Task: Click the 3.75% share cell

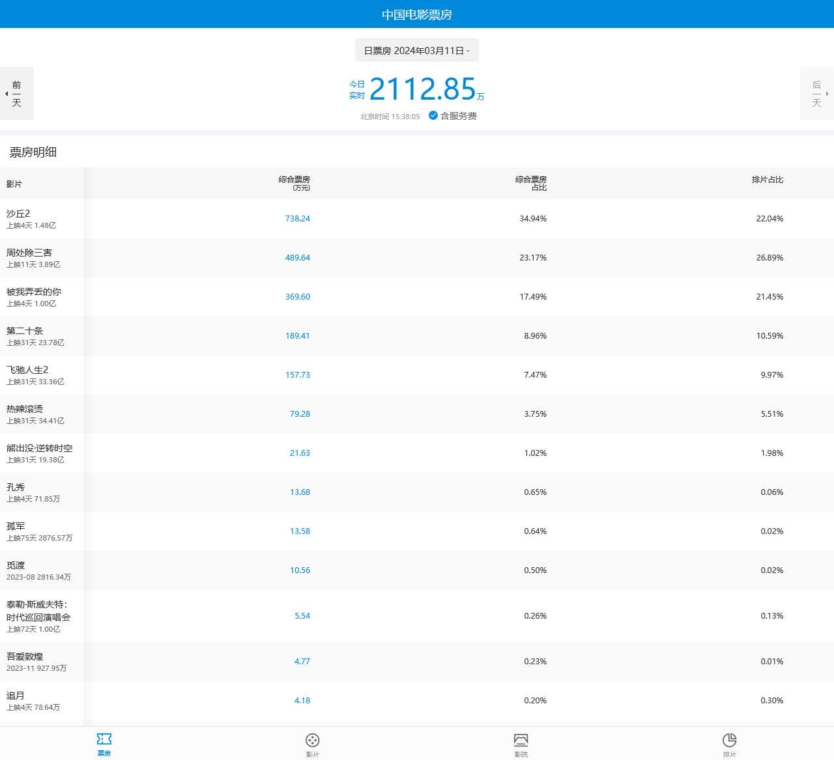Action: (536, 414)
